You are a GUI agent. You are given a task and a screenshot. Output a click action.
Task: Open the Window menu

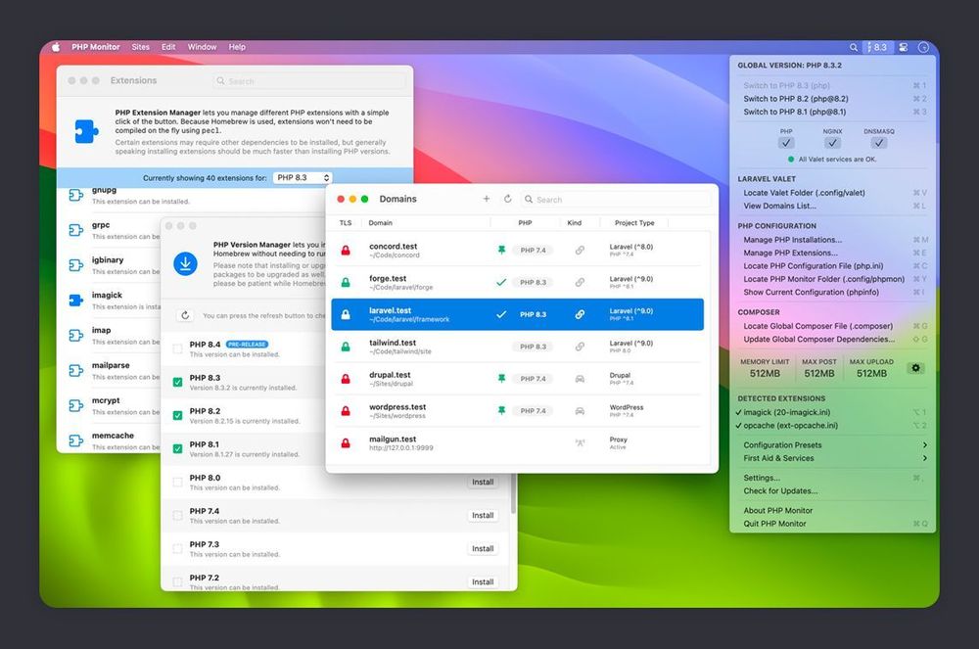(x=203, y=47)
